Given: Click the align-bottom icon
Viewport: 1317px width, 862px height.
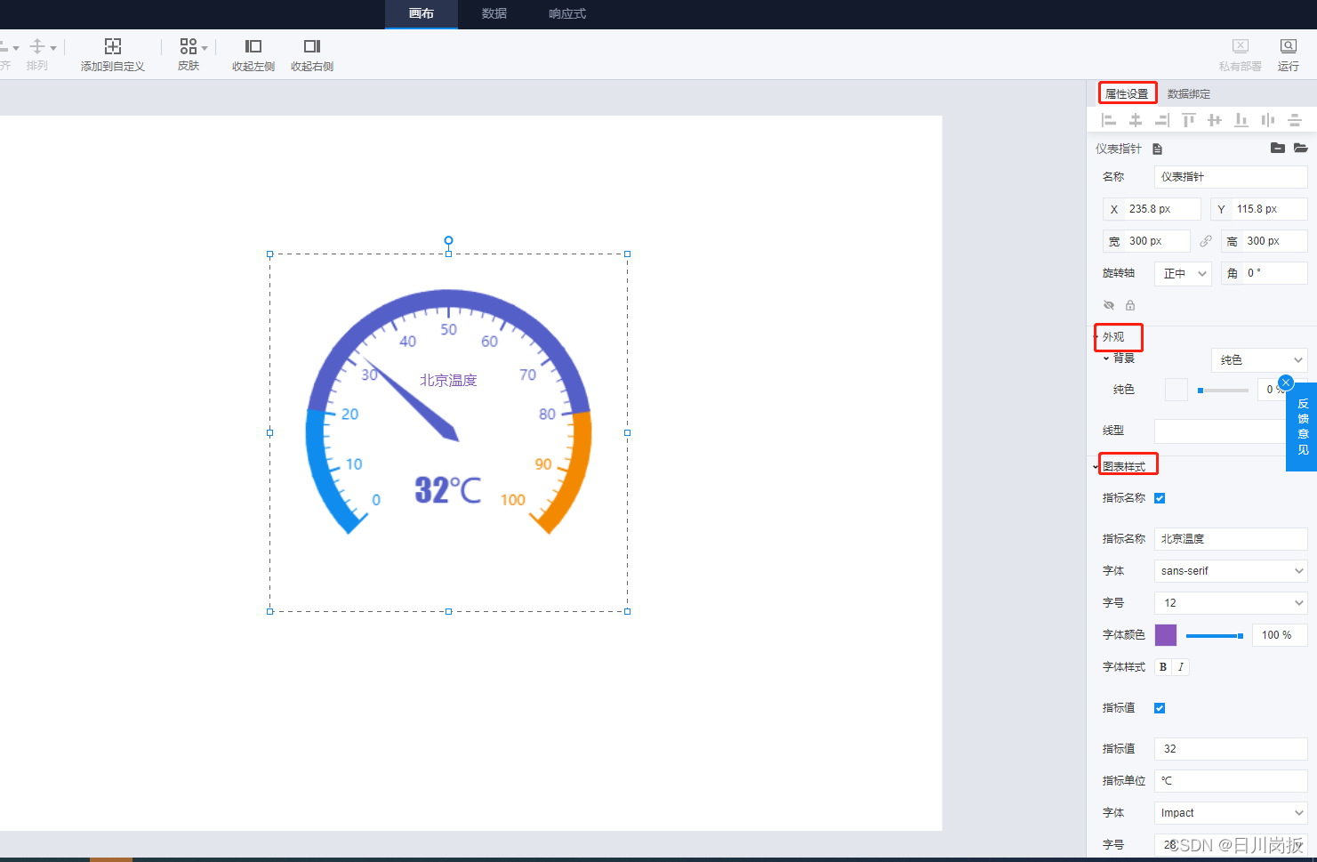Looking at the screenshot, I should pyautogui.click(x=1241, y=120).
